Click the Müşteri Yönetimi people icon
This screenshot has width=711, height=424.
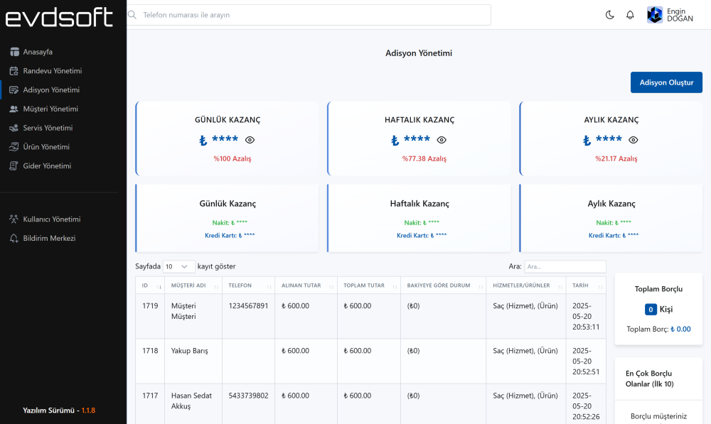pyautogui.click(x=14, y=109)
